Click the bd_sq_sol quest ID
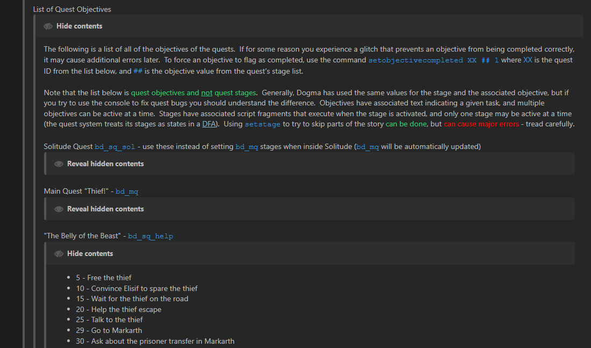 (x=114, y=147)
